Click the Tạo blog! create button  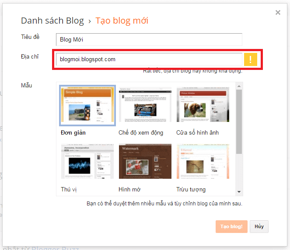(x=231, y=226)
